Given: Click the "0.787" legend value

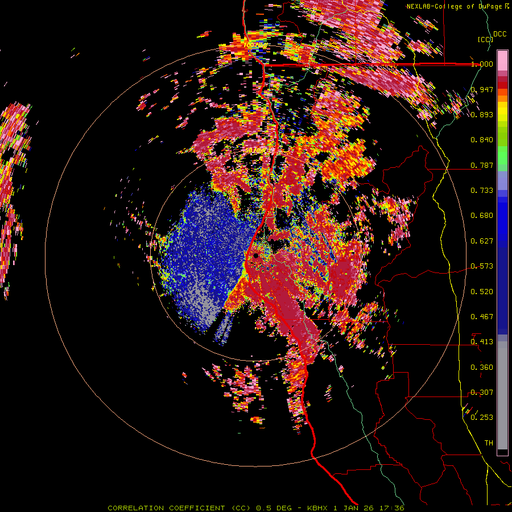Looking at the screenshot, I should pos(482,165).
